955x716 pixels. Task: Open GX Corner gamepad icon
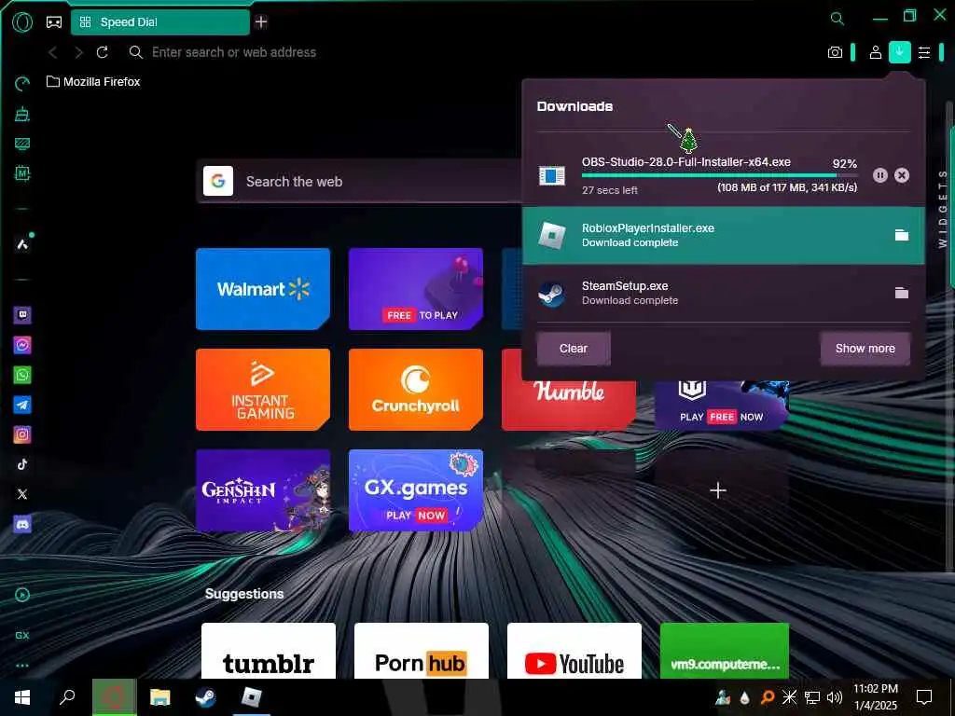54,22
